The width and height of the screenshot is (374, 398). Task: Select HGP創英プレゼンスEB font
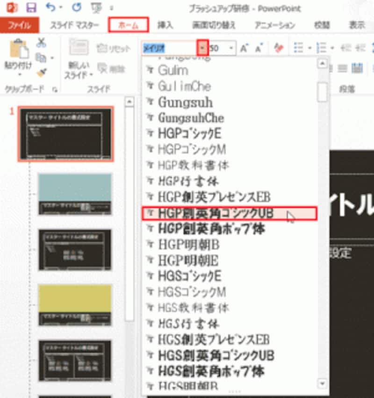pyautogui.click(x=230, y=197)
